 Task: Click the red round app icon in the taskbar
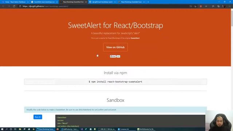click(x=58, y=129)
